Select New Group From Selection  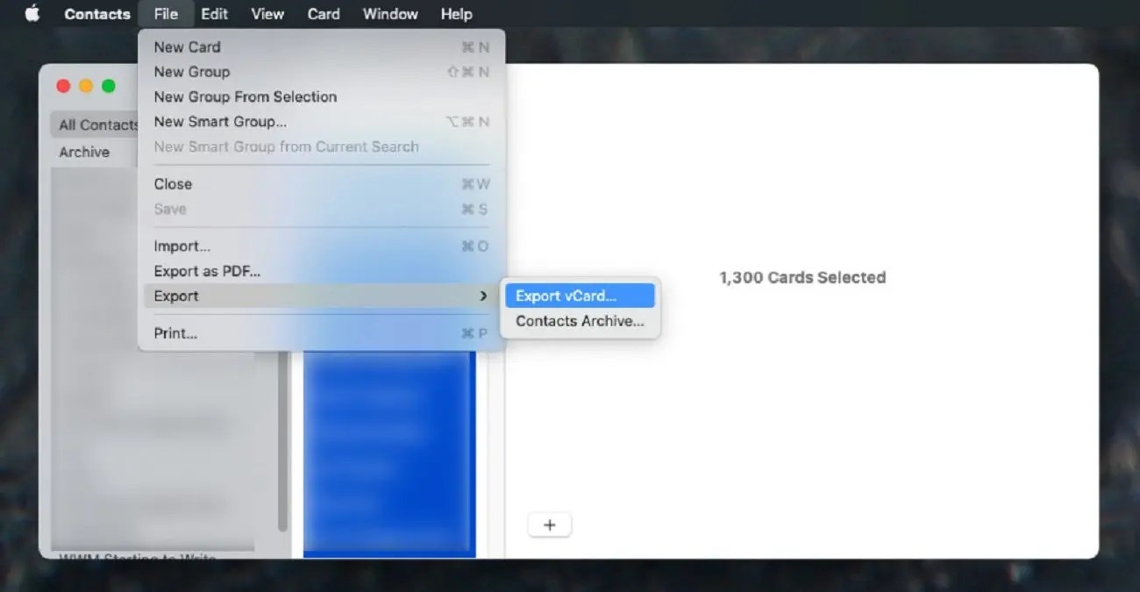(322, 96)
